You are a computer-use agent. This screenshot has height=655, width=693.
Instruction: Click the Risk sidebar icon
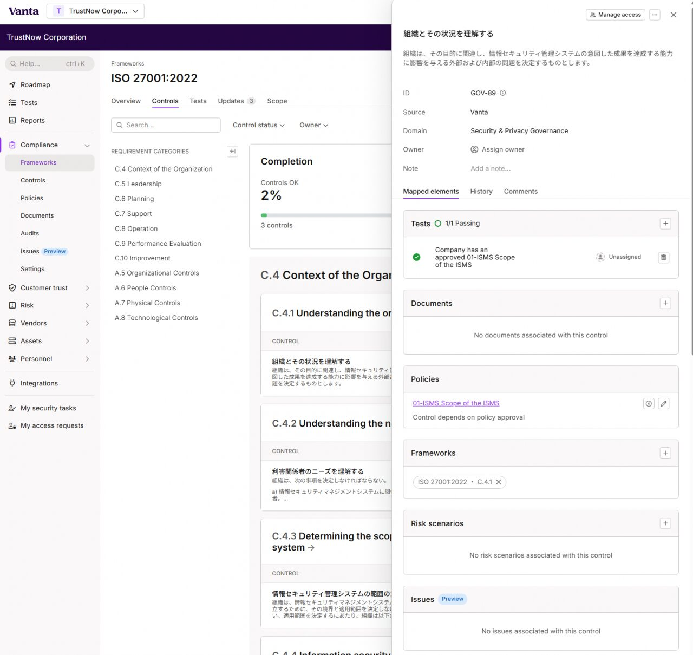point(12,305)
